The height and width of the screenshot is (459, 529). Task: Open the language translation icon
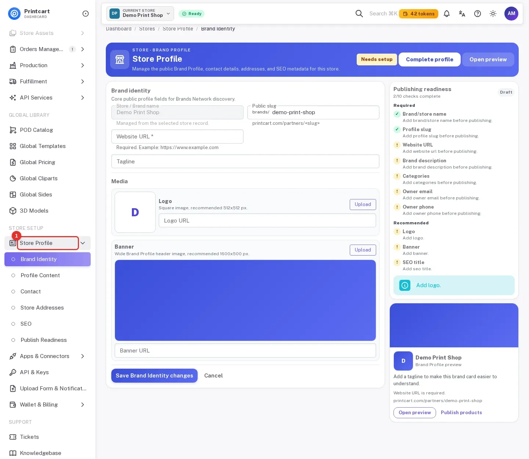pos(462,14)
